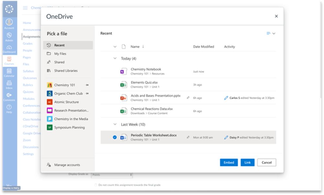This screenshot has height=195, width=324.
Task: Switch to Shared Libraries view
Action: click(66, 71)
